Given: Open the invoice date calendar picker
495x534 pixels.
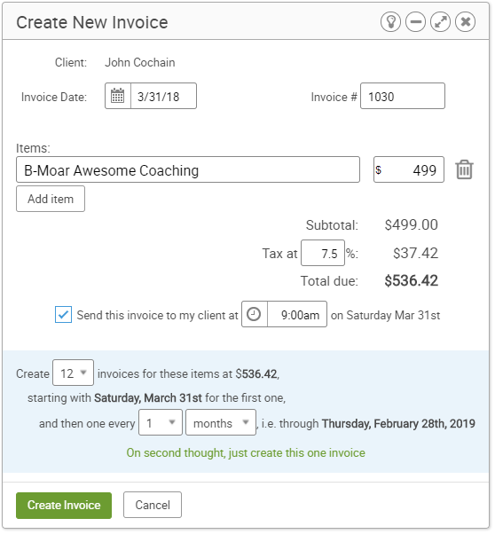Looking at the screenshot, I should [118, 96].
